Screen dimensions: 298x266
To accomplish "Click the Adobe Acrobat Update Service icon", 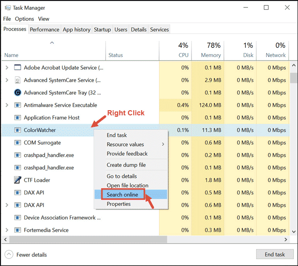I will pyautogui.click(x=18, y=68).
